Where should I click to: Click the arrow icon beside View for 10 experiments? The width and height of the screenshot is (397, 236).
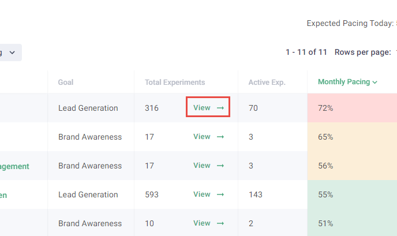[220, 223]
